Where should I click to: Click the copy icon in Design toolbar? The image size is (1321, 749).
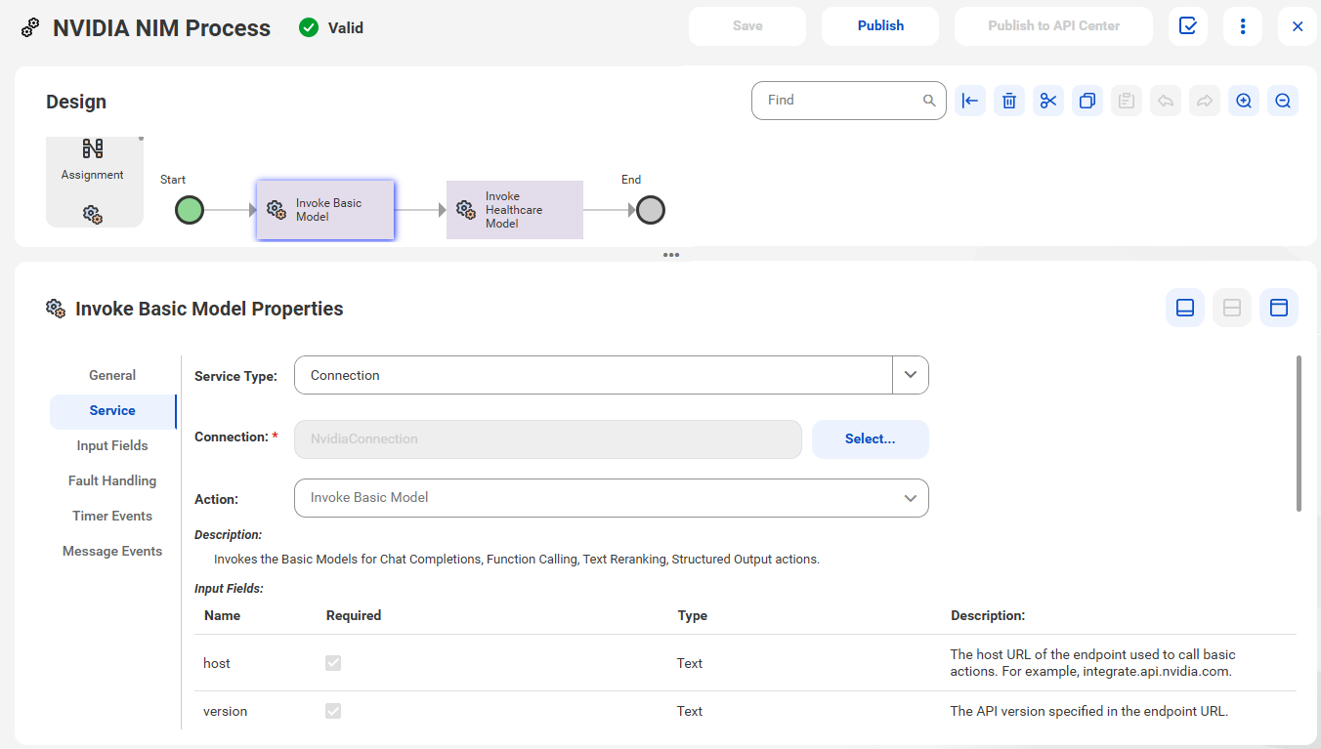1087,101
